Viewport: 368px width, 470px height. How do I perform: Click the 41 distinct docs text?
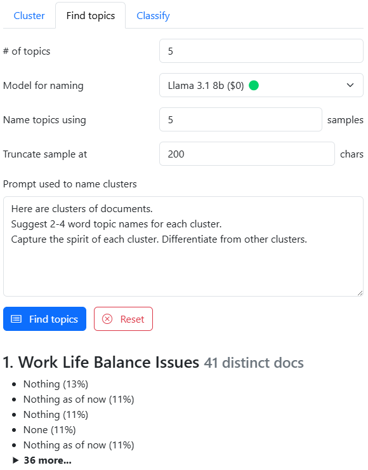click(254, 363)
